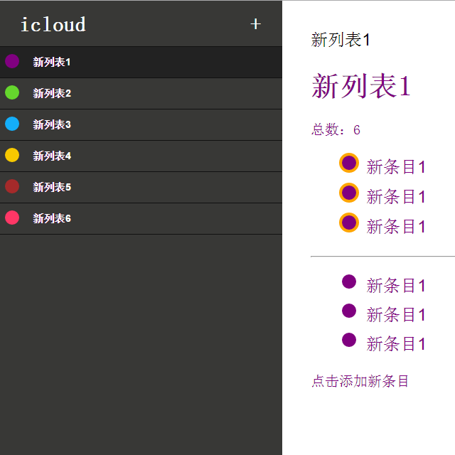Toggle the third orange-ringed item circle
The width and height of the screenshot is (455, 455).
point(349,223)
